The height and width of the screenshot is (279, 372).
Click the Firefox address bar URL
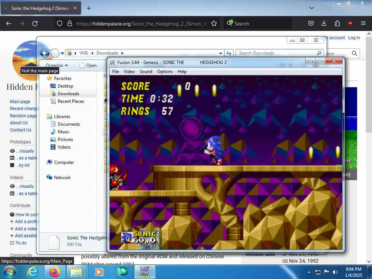point(142,24)
